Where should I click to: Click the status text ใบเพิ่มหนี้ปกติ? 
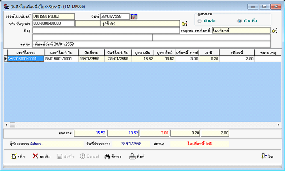(200, 144)
